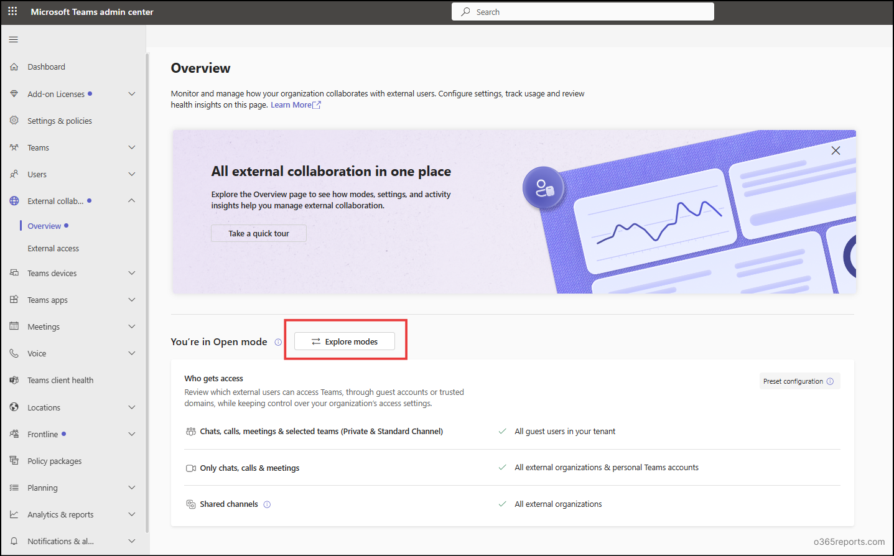Image resolution: width=894 pixels, height=556 pixels.
Task: Expand the Teams section chevron
Action: click(x=132, y=147)
